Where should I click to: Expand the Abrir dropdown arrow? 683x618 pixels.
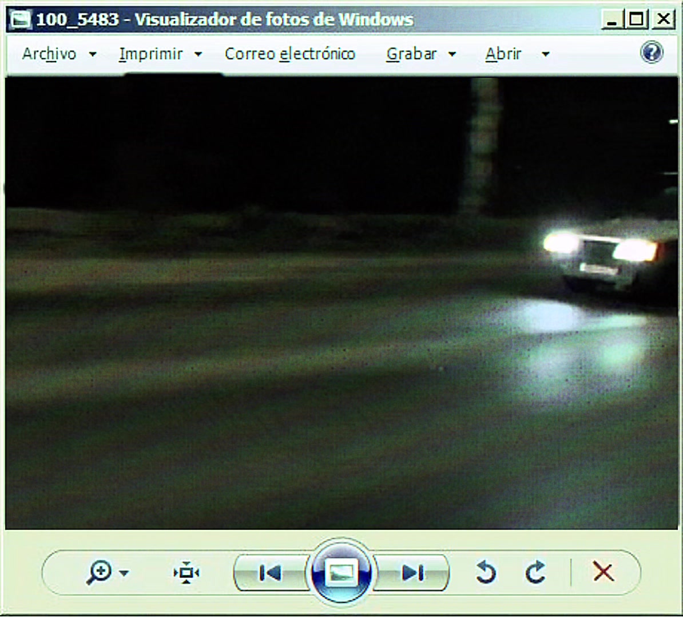pyautogui.click(x=545, y=54)
